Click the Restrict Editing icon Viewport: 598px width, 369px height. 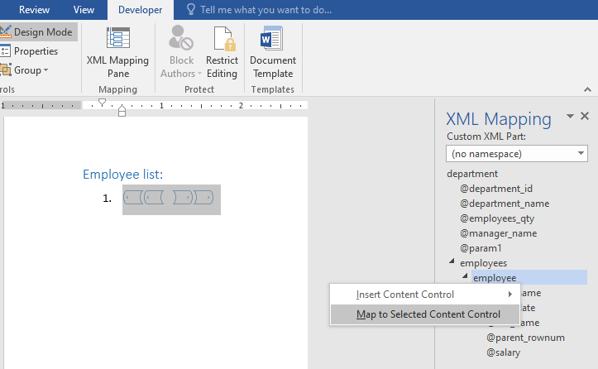(x=224, y=38)
